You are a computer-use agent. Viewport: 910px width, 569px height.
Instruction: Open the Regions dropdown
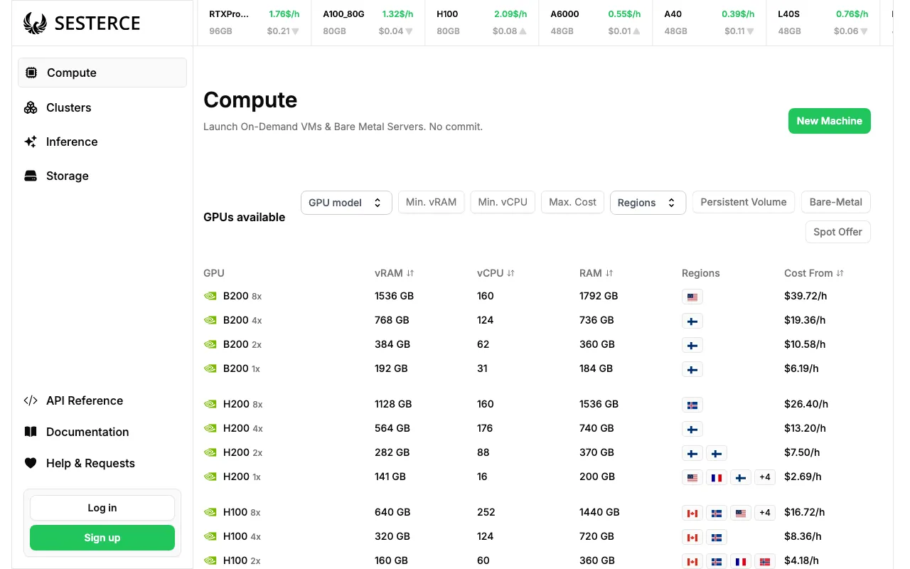[x=648, y=203]
